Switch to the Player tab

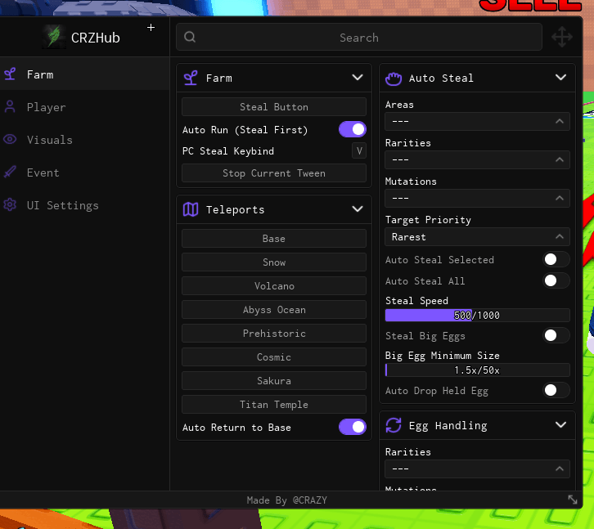(x=85, y=107)
